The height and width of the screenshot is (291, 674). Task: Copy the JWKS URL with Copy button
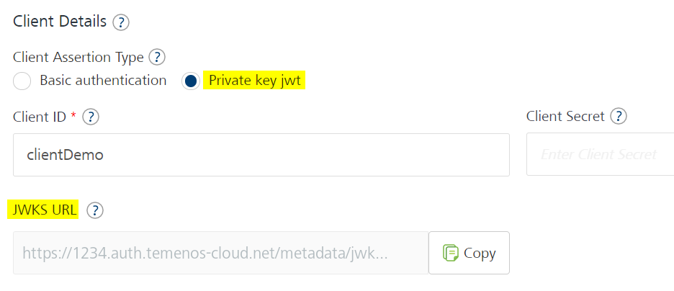pos(469,253)
